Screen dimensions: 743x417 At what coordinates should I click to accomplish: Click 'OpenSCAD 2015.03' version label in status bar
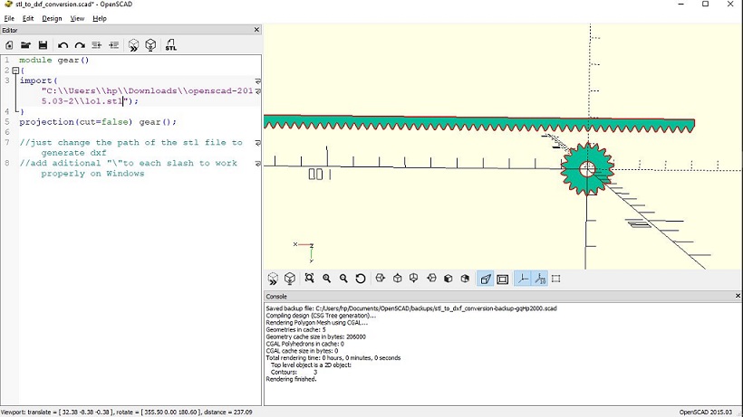[x=705, y=412]
